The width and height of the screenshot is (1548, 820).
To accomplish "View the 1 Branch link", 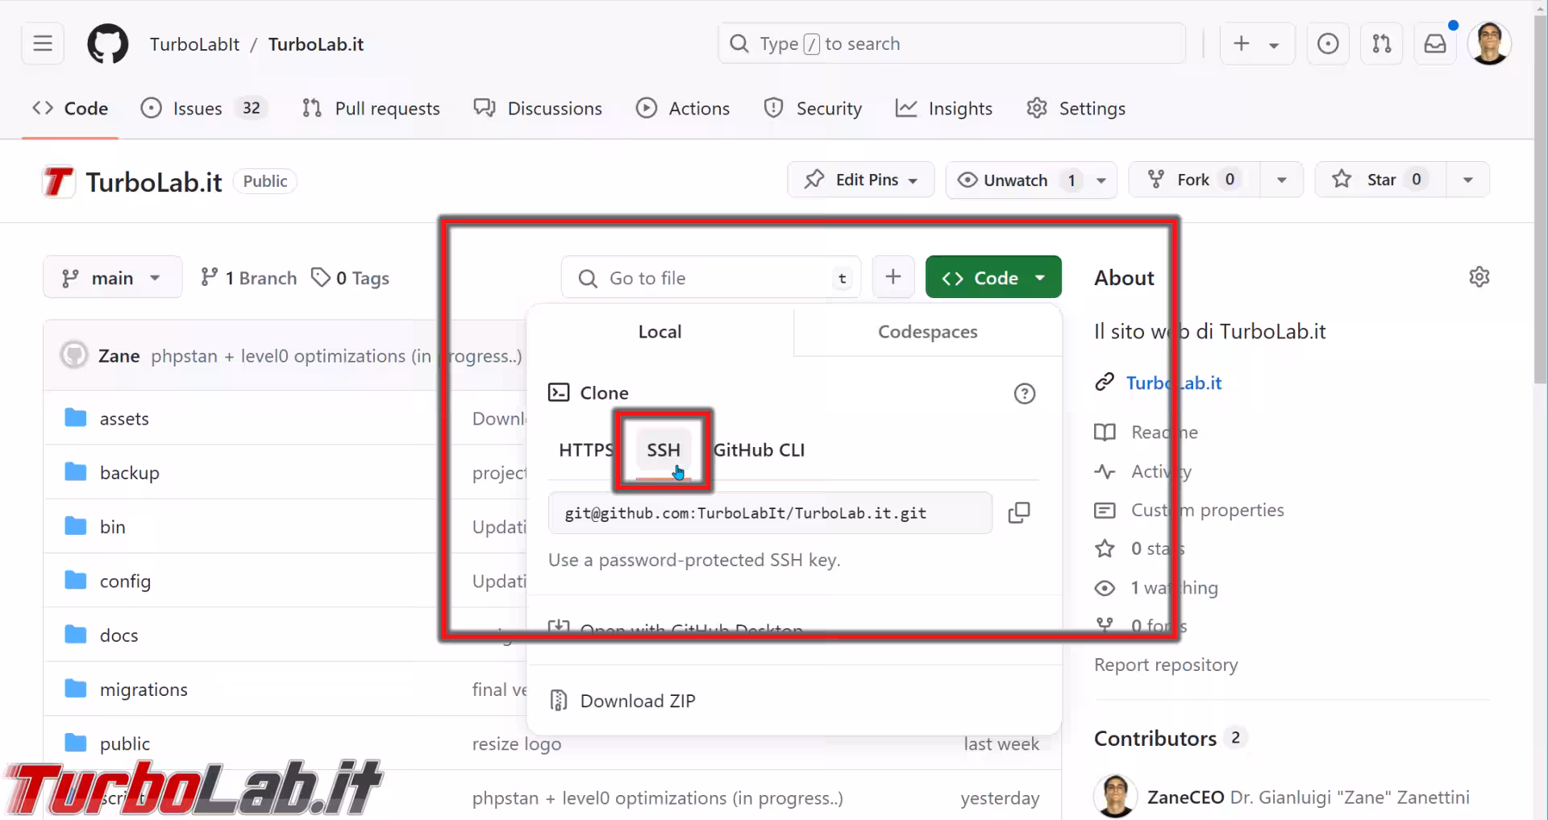I will [x=248, y=278].
